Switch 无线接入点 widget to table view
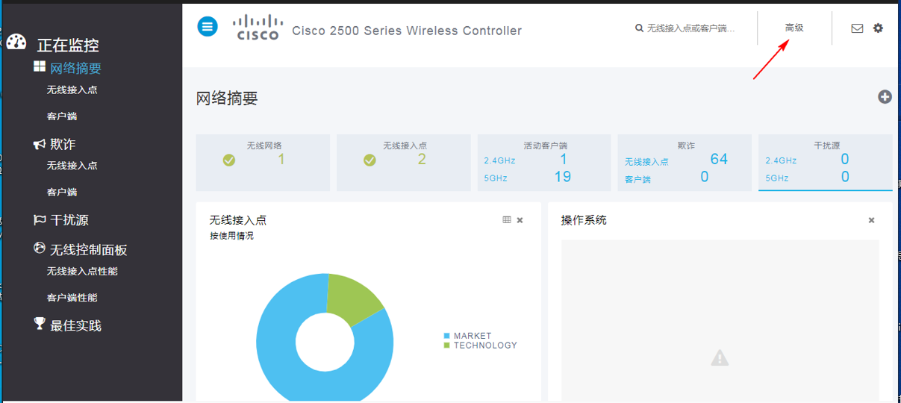The width and height of the screenshot is (901, 403). [507, 220]
